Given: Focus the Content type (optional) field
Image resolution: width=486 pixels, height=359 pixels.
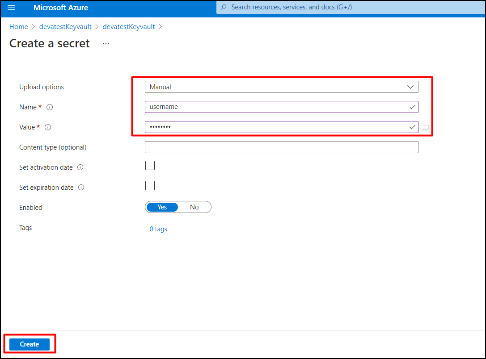Looking at the screenshot, I should (x=281, y=147).
